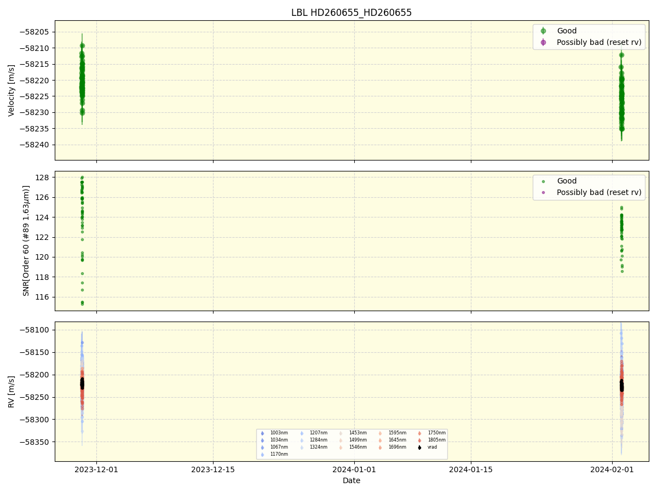Image resolution: width=657 pixels, height=493 pixels.
Task: Click the 1546nm legend entry
Action: [358, 447]
